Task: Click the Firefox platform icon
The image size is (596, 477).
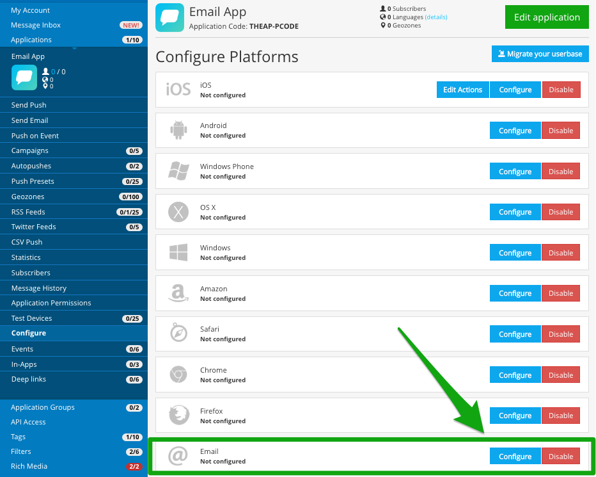Action: pyautogui.click(x=179, y=415)
